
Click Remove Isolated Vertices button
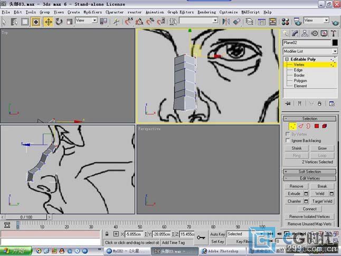[x=309, y=216]
